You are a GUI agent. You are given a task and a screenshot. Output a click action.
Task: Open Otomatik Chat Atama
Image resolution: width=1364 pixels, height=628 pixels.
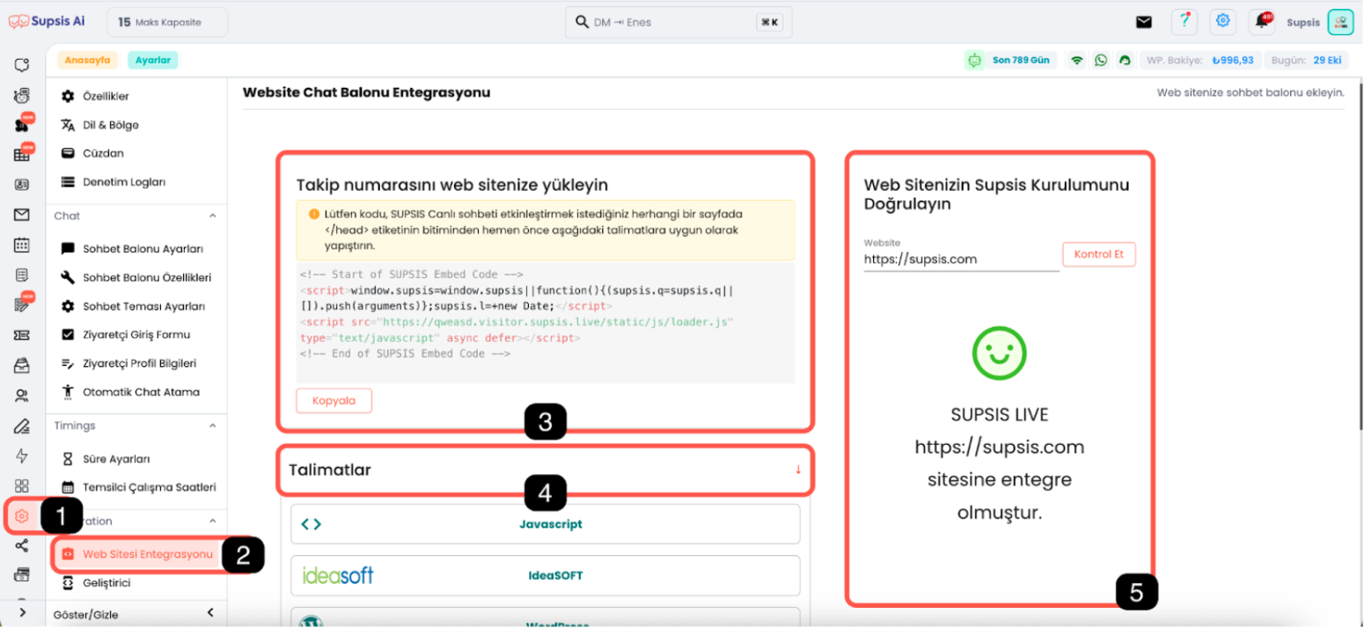click(x=141, y=392)
